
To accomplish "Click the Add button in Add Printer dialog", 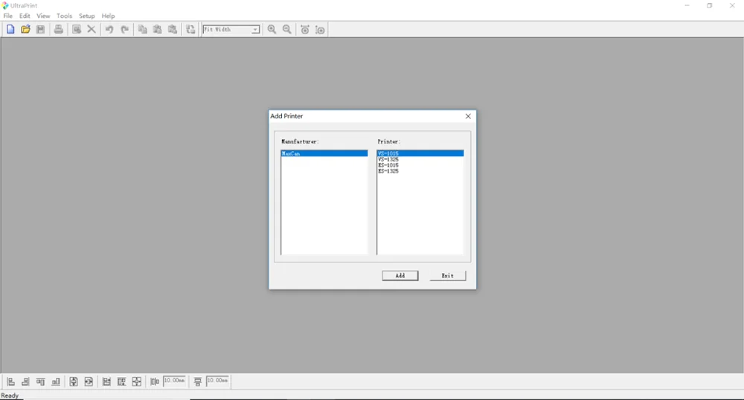I will point(400,275).
